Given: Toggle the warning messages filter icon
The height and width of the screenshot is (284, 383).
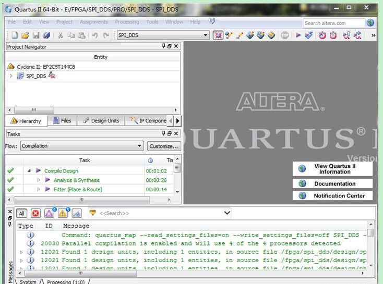Looking at the screenshot, I should tap(63, 213).
